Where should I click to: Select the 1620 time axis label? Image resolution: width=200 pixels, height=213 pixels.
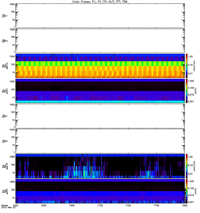point(44,205)
